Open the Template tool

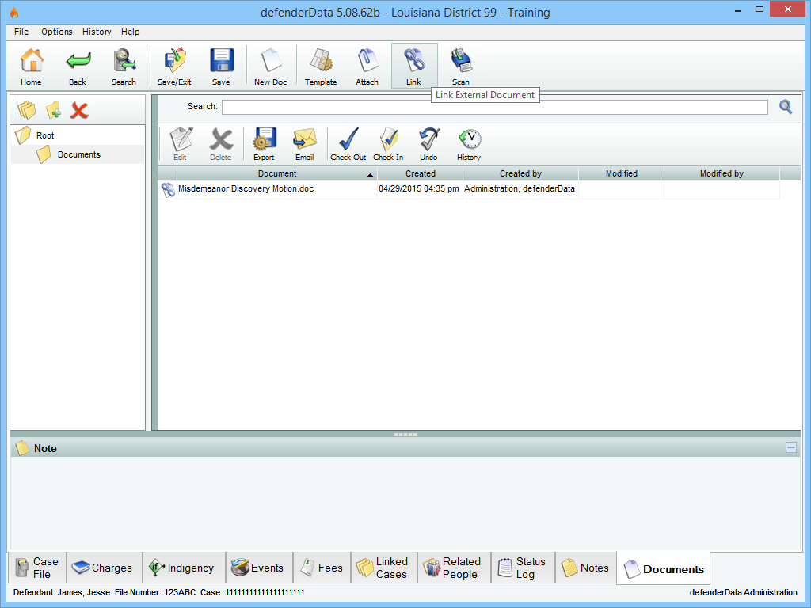click(321, 66)
